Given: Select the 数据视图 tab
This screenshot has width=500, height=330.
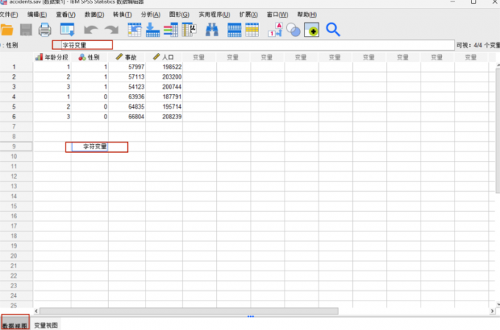Looking at the screenshot, I should (x=15, y=325).
